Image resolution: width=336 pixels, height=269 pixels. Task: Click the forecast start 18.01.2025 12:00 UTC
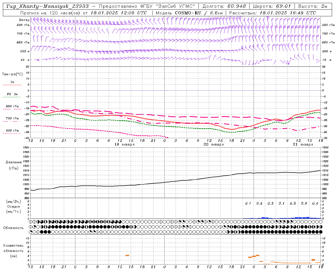[119, 13]
